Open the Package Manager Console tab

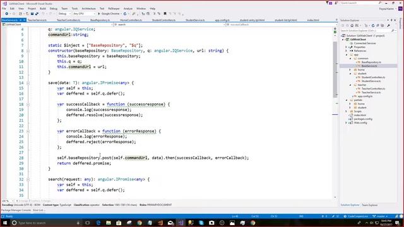click(16, 210)
